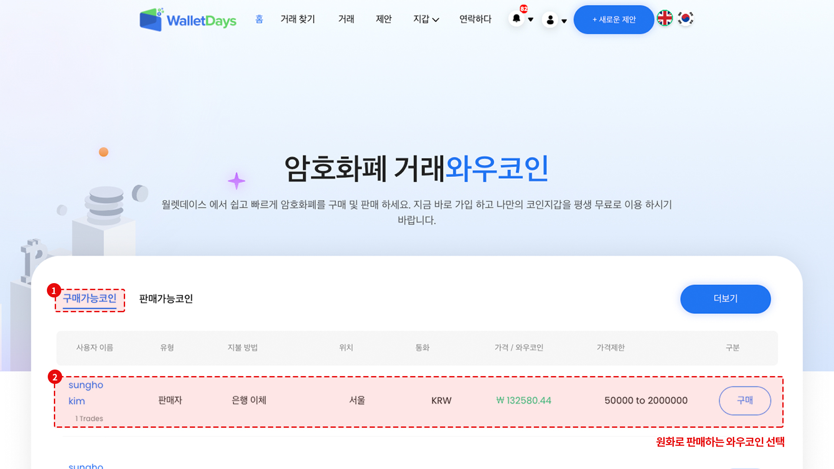Image resolution: width=834 pixels, height=469 pixels.
Task: Open the 거래 menu item
Action: tap(346, 19)
